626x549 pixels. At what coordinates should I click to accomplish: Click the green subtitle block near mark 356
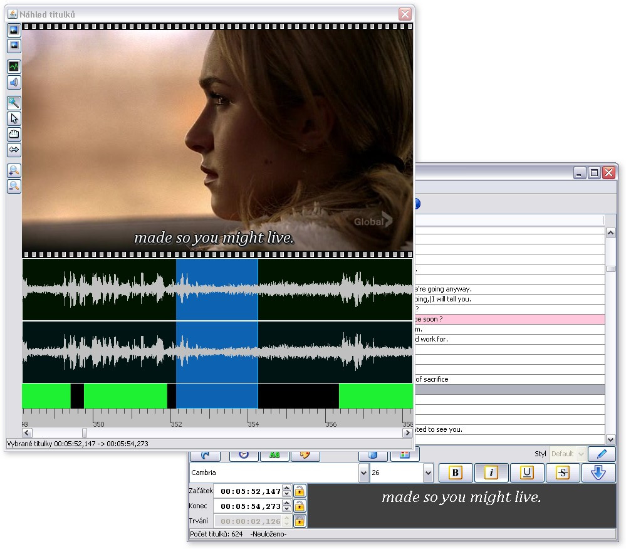[376, 396]
